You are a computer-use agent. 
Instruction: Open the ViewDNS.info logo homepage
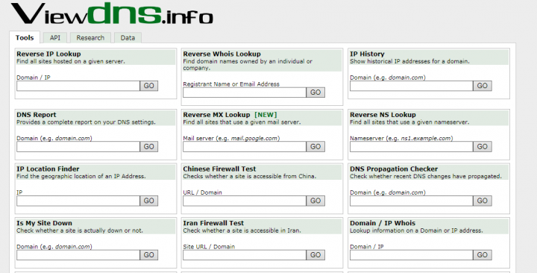click(x=112, y=13)
